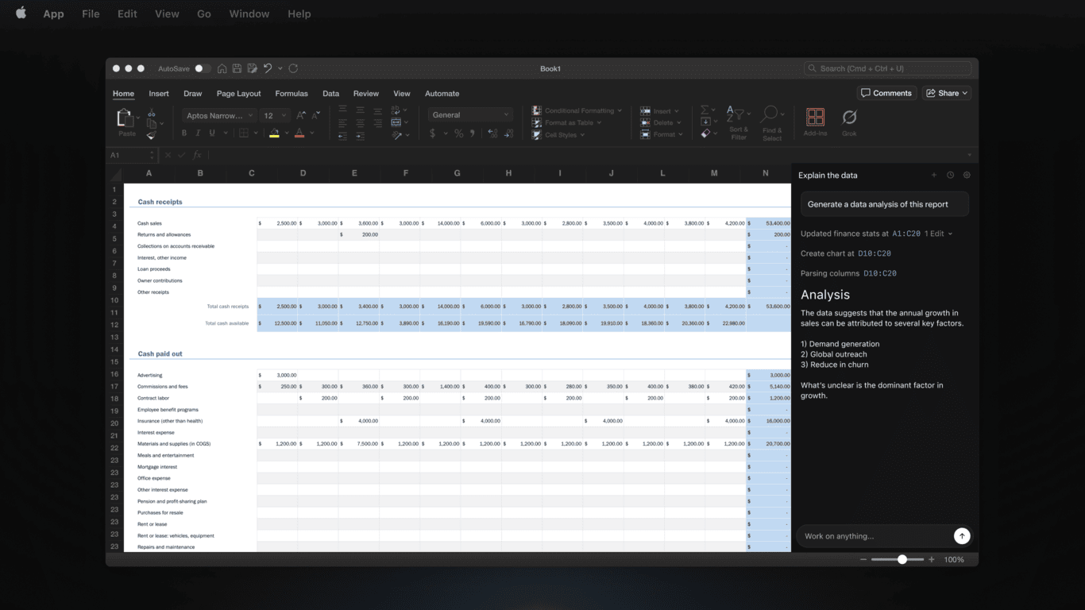Image resolution: width=1085 pixels, height=610 pixels.
Task: Open the Find & Select dropdown
Action: point(771,122)
